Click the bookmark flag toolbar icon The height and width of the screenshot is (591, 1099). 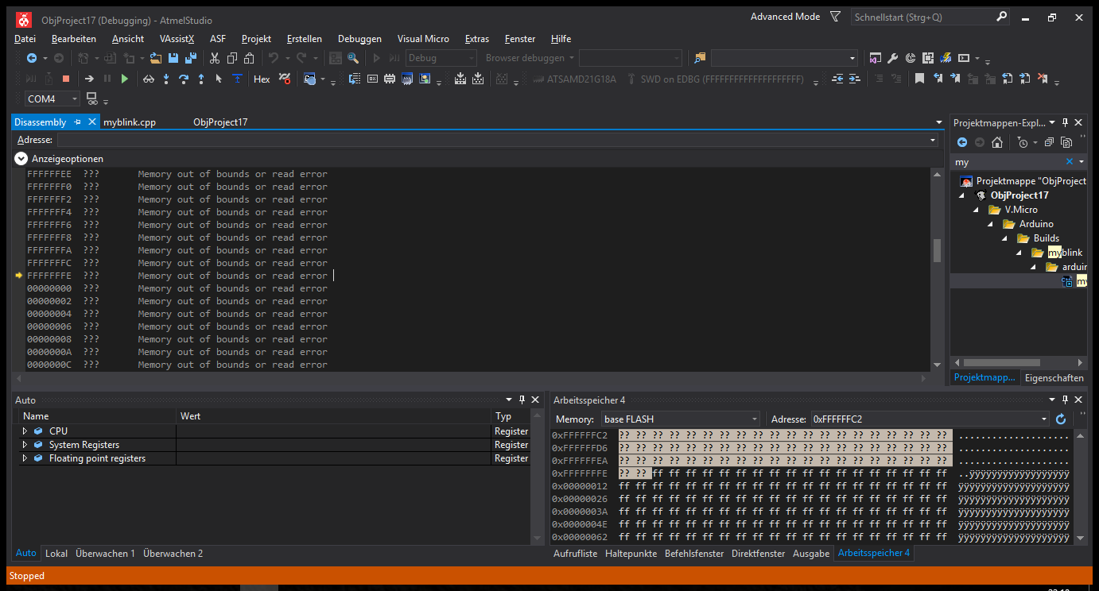919,79
